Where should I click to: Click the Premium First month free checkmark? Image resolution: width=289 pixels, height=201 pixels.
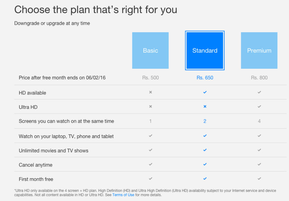(259, 179)
